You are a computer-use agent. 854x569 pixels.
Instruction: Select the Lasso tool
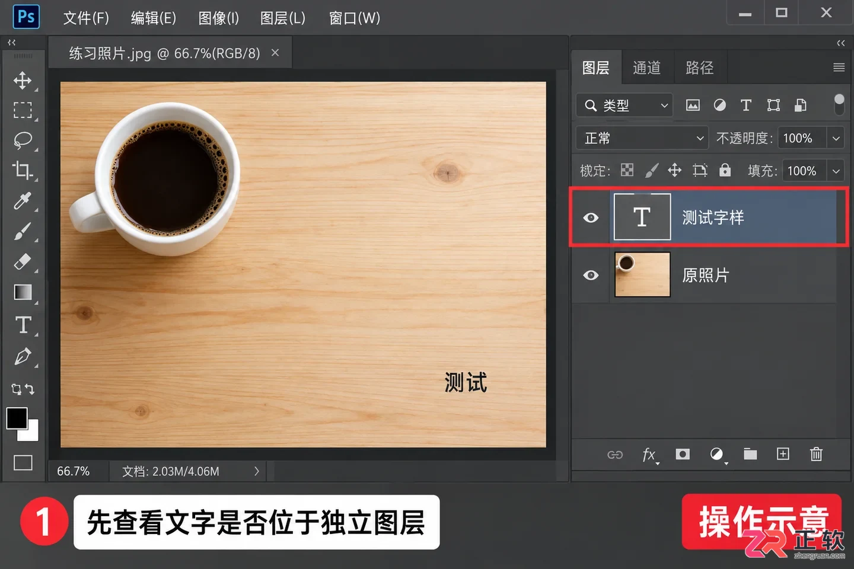click(x=23, y=140)
